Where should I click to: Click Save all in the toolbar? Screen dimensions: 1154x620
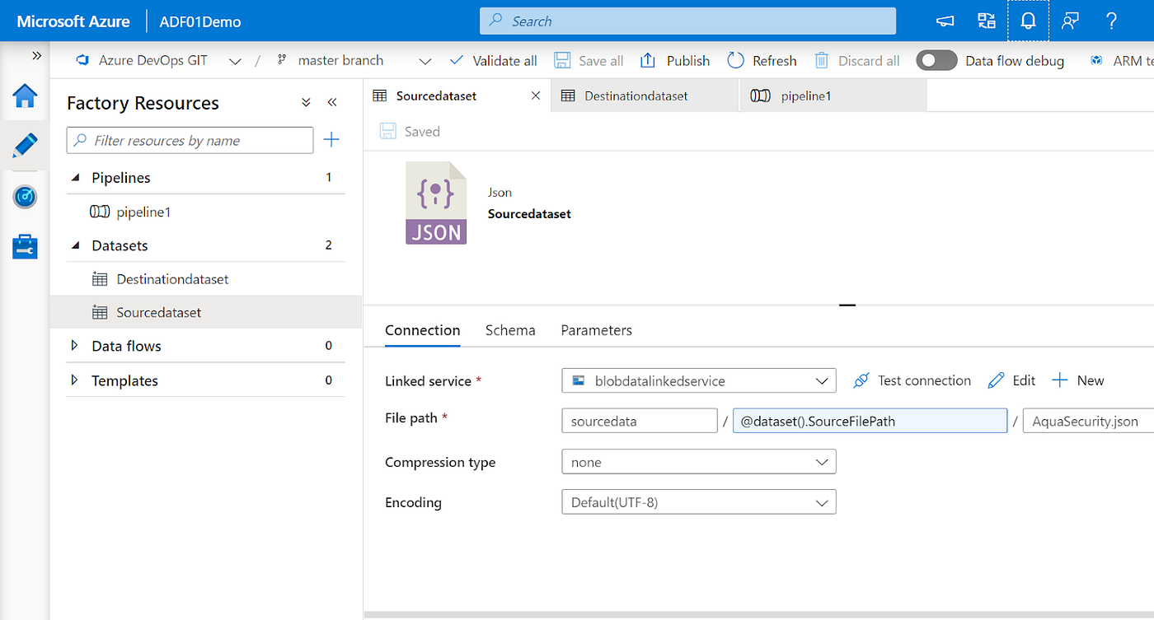pos(589,60)
